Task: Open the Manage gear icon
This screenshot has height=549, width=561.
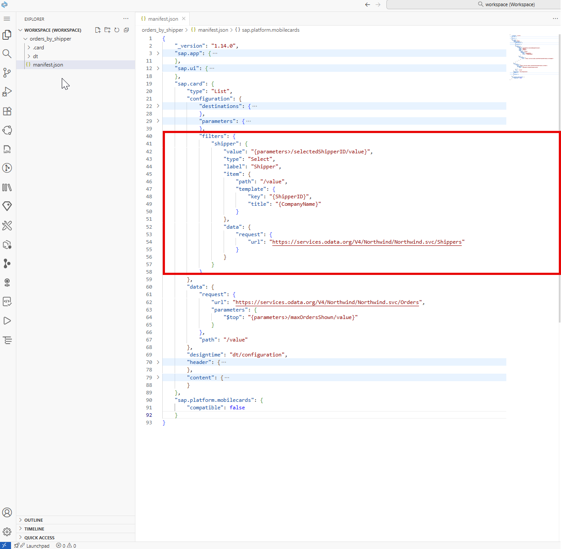Action: pyautogui.click(x=7, y=532)
